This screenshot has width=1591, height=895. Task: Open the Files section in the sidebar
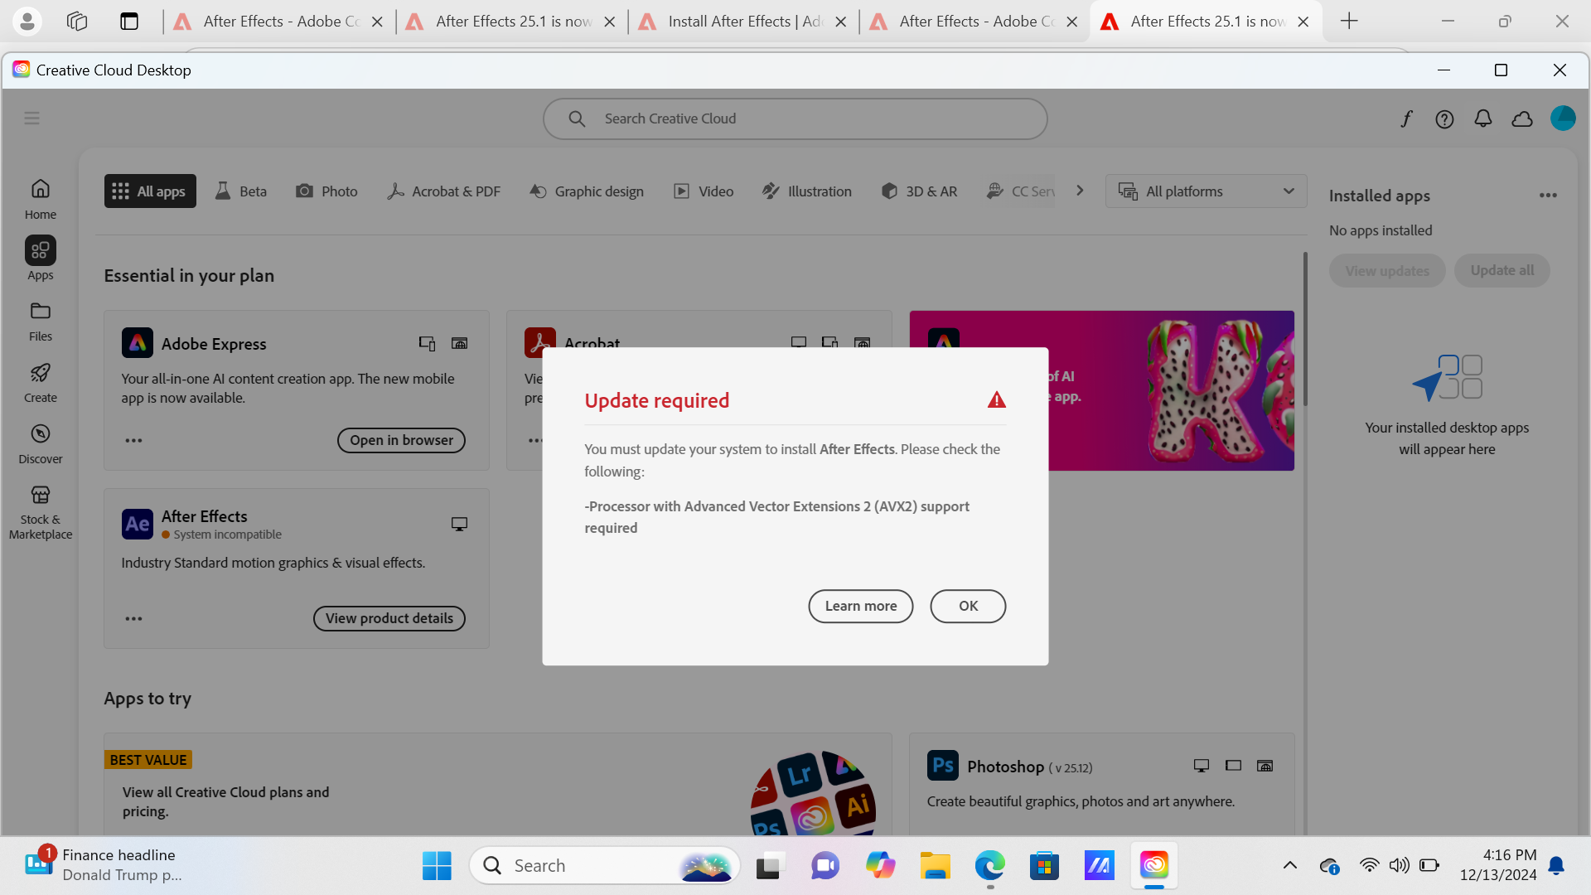tap(40, 319)
